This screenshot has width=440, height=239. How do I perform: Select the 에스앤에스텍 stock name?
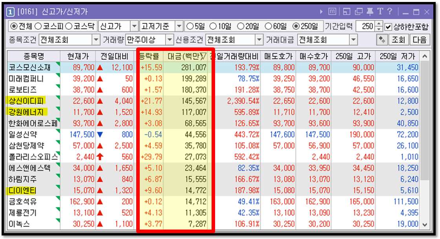[x=30, y=168]
